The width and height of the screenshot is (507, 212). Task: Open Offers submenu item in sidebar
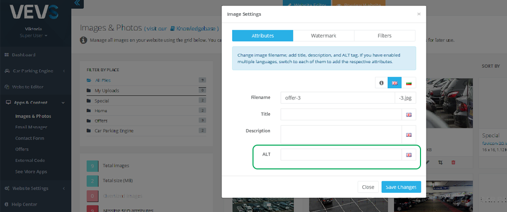tap(22, 149)
